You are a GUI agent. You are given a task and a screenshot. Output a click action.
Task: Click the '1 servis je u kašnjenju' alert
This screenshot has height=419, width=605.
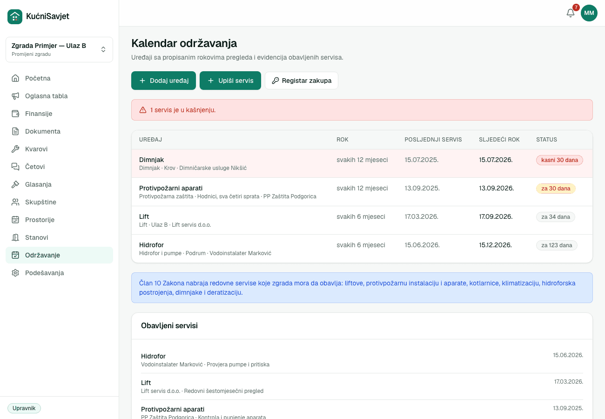[x=362, y=110]
